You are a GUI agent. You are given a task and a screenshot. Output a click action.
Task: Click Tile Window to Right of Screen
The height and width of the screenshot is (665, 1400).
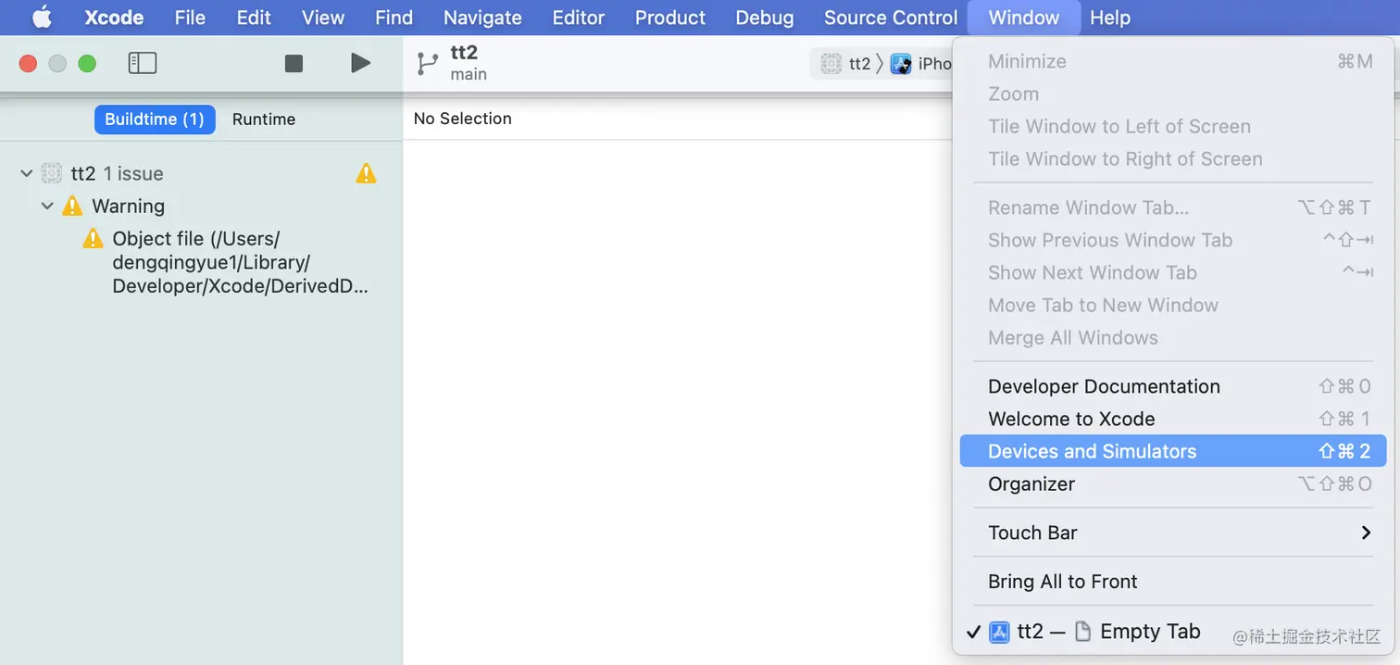click(x=1173, y=158)
